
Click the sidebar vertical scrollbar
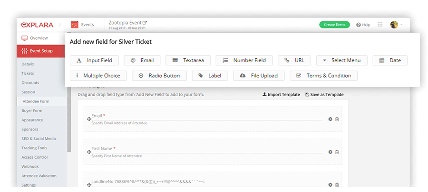pyautogui.click(x=69, y=92)
